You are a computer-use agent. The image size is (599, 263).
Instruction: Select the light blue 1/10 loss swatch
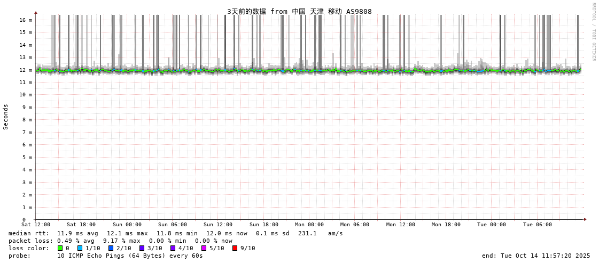pyautogui.click(x=80, y=248)
